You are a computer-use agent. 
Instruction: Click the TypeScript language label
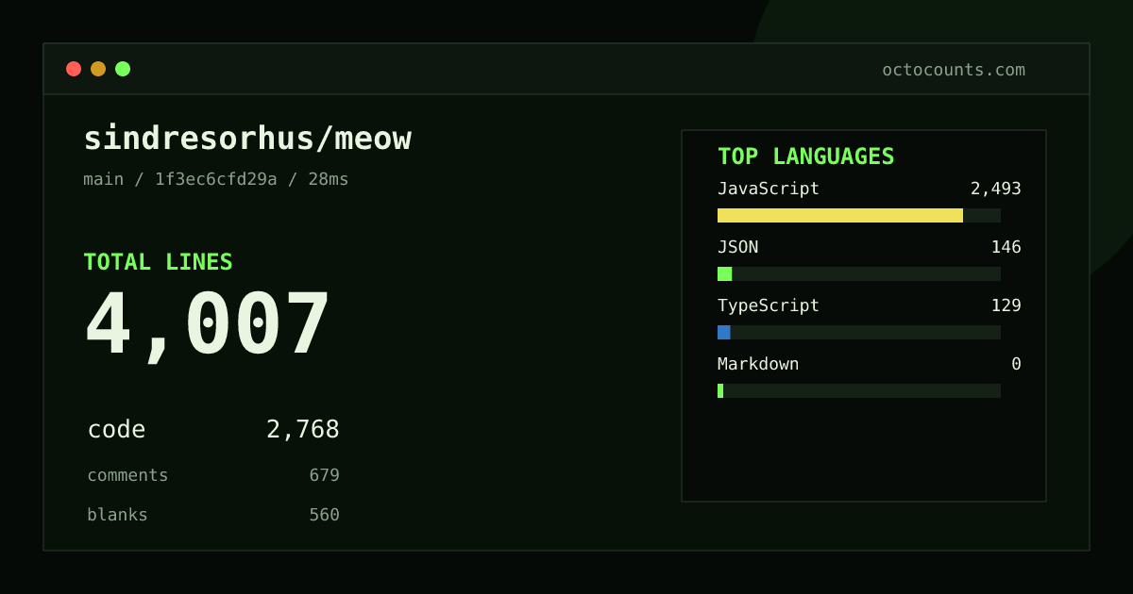click(769, 305)
